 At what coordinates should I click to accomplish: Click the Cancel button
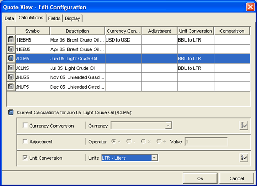(x=236, y=178)
